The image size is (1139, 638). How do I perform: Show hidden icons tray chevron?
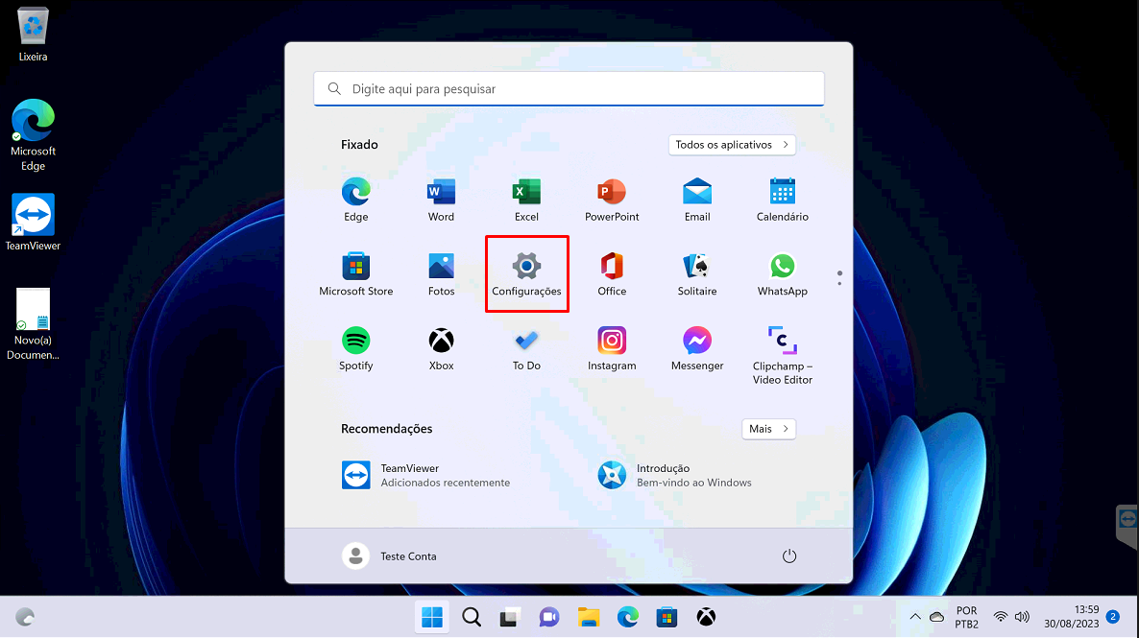pyautogui.click(x=915, y=617)
